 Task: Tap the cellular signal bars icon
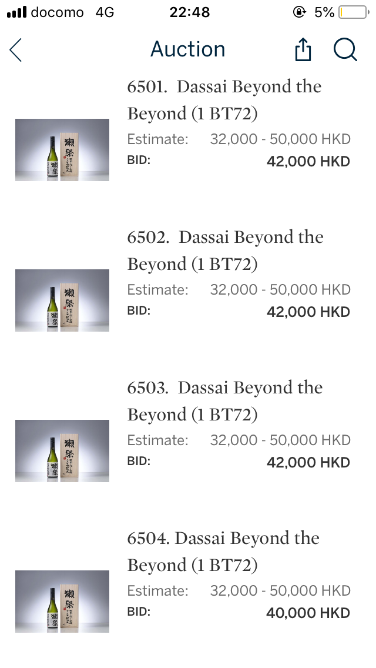coord(16,12)
